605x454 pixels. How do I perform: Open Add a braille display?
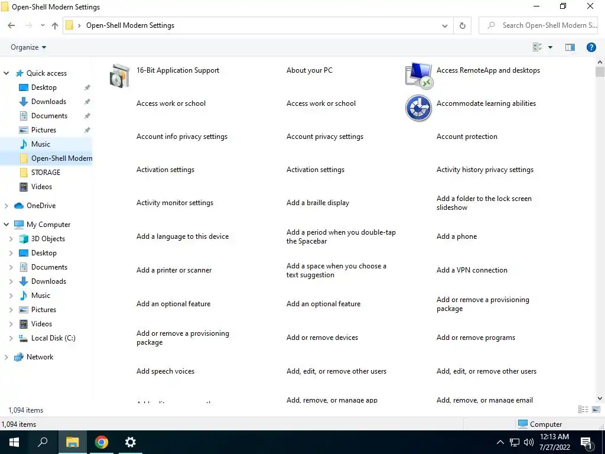coord(317,203)
